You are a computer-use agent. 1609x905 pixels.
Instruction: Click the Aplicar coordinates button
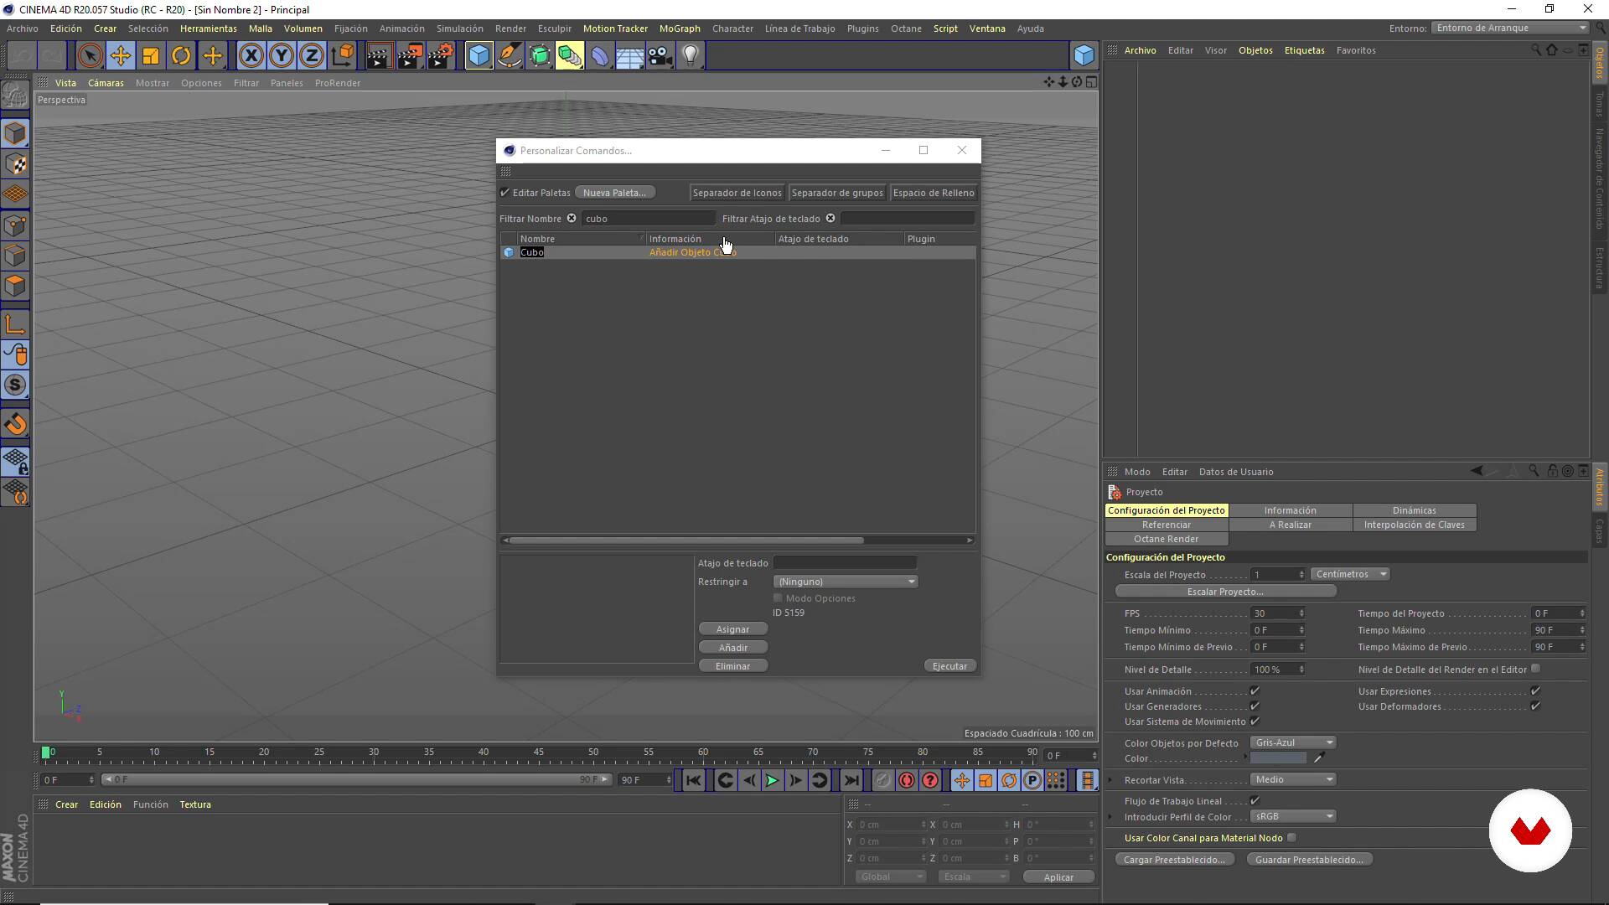click(1058, 877)
